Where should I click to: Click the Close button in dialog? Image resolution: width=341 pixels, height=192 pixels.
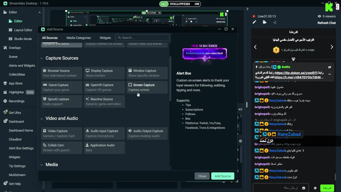pos(202,176)
